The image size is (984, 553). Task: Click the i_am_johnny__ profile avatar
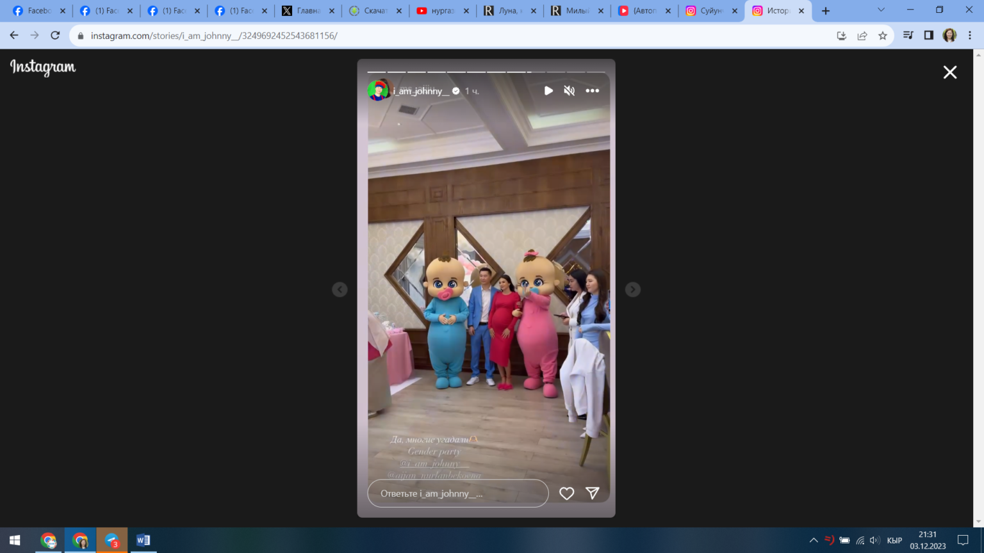click(378, 91)
